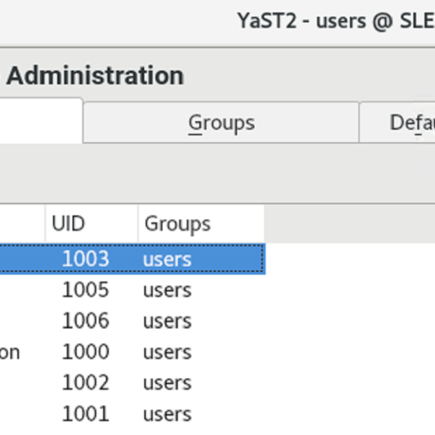The width and height of the screenshot is (435, 435).
Task: Pick the user row with UID 1000
Action: 85,352
